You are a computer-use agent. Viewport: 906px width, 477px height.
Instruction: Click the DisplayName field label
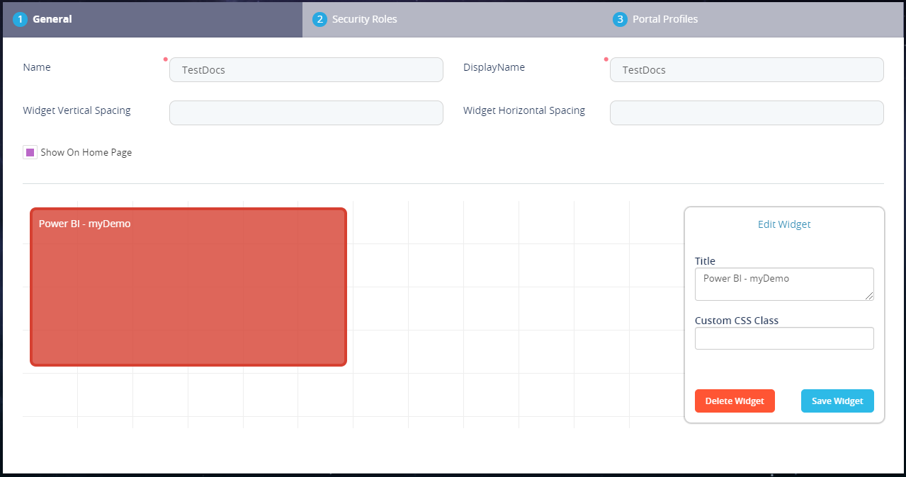coord(494,67)
